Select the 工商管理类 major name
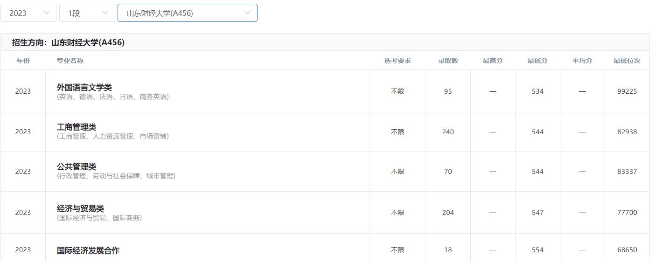This screenshot has width=655, height=262. [77, 127]
